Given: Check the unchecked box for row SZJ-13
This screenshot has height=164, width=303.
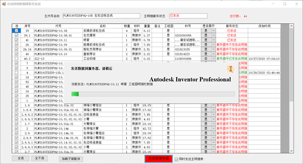Looking at the screenshot, I should pyautogui.click(x=16, y=59).
